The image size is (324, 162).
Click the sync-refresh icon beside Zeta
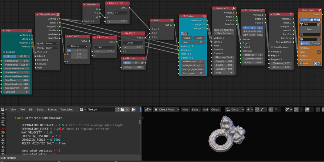319,24
